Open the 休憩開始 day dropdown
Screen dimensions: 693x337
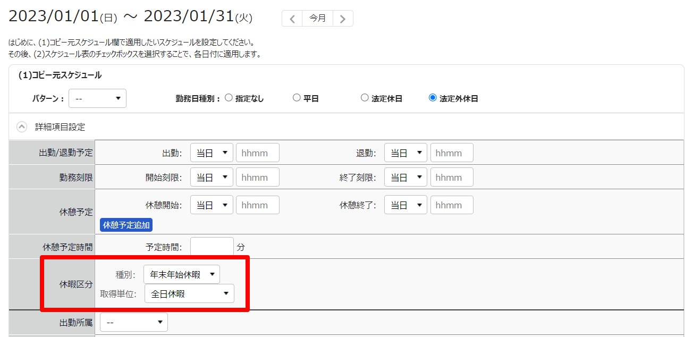212,205
